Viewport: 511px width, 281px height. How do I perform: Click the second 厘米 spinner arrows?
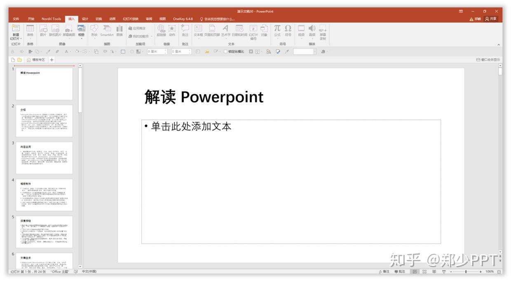[x=190, y=51]
